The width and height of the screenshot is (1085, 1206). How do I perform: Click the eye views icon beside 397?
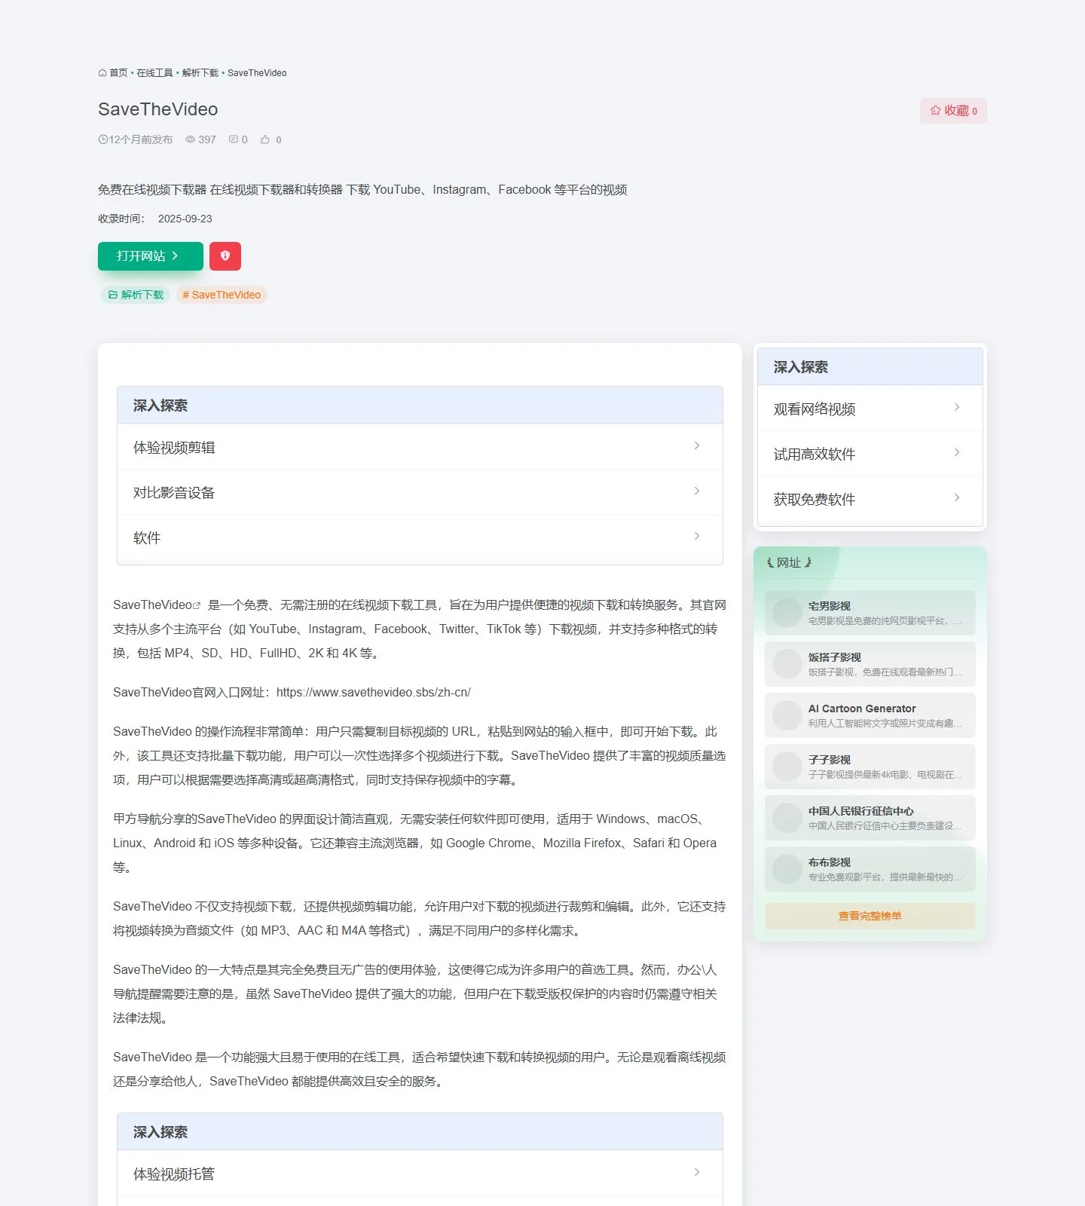click(191, 139)
